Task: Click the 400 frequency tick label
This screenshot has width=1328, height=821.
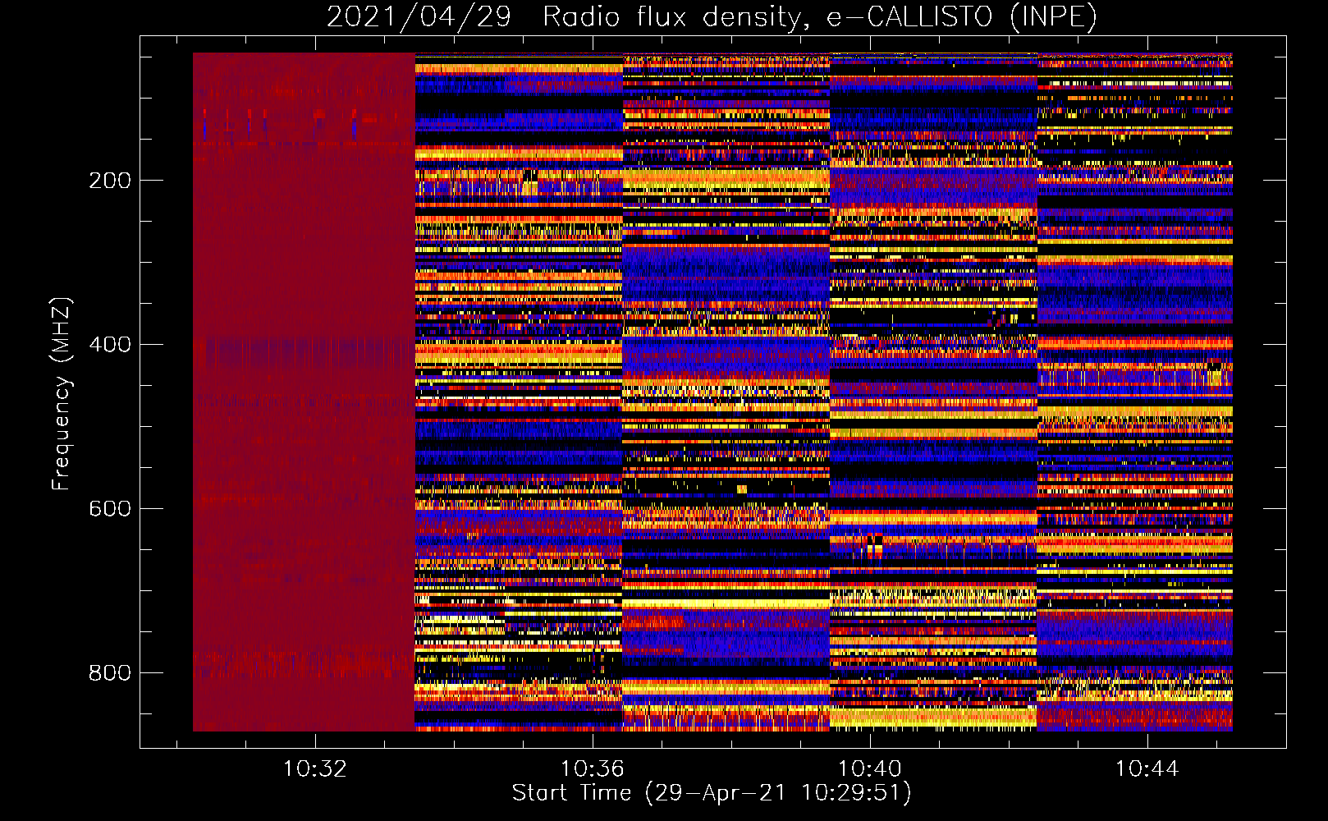Action: point(110,345)
